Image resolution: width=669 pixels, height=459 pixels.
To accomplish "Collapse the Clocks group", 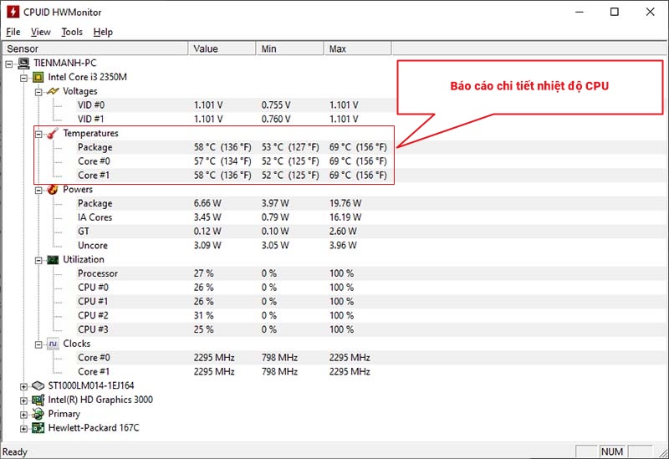I will [x=38, y=344].
